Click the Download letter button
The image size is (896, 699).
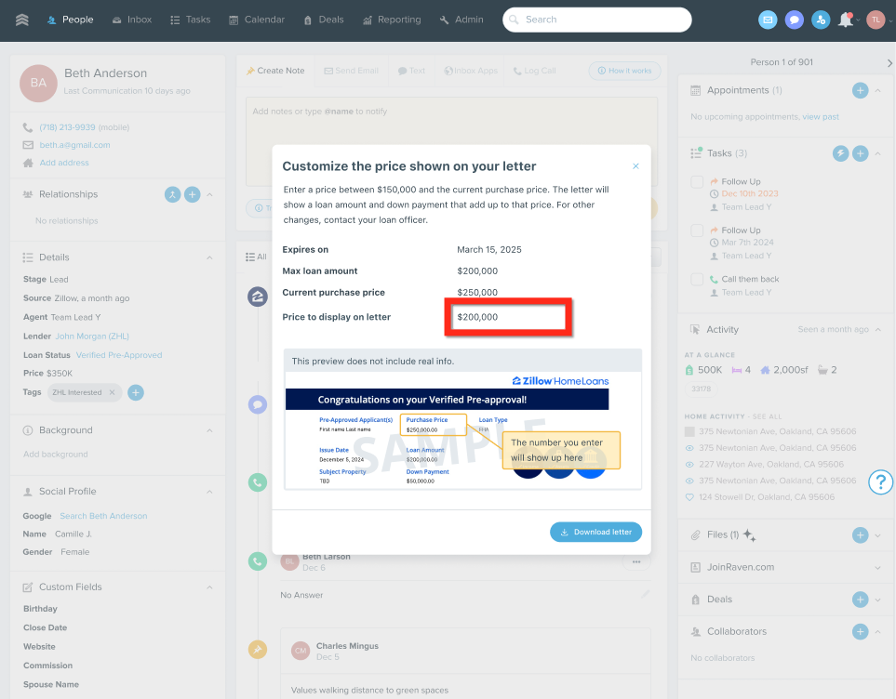click(x=595, y=532)
